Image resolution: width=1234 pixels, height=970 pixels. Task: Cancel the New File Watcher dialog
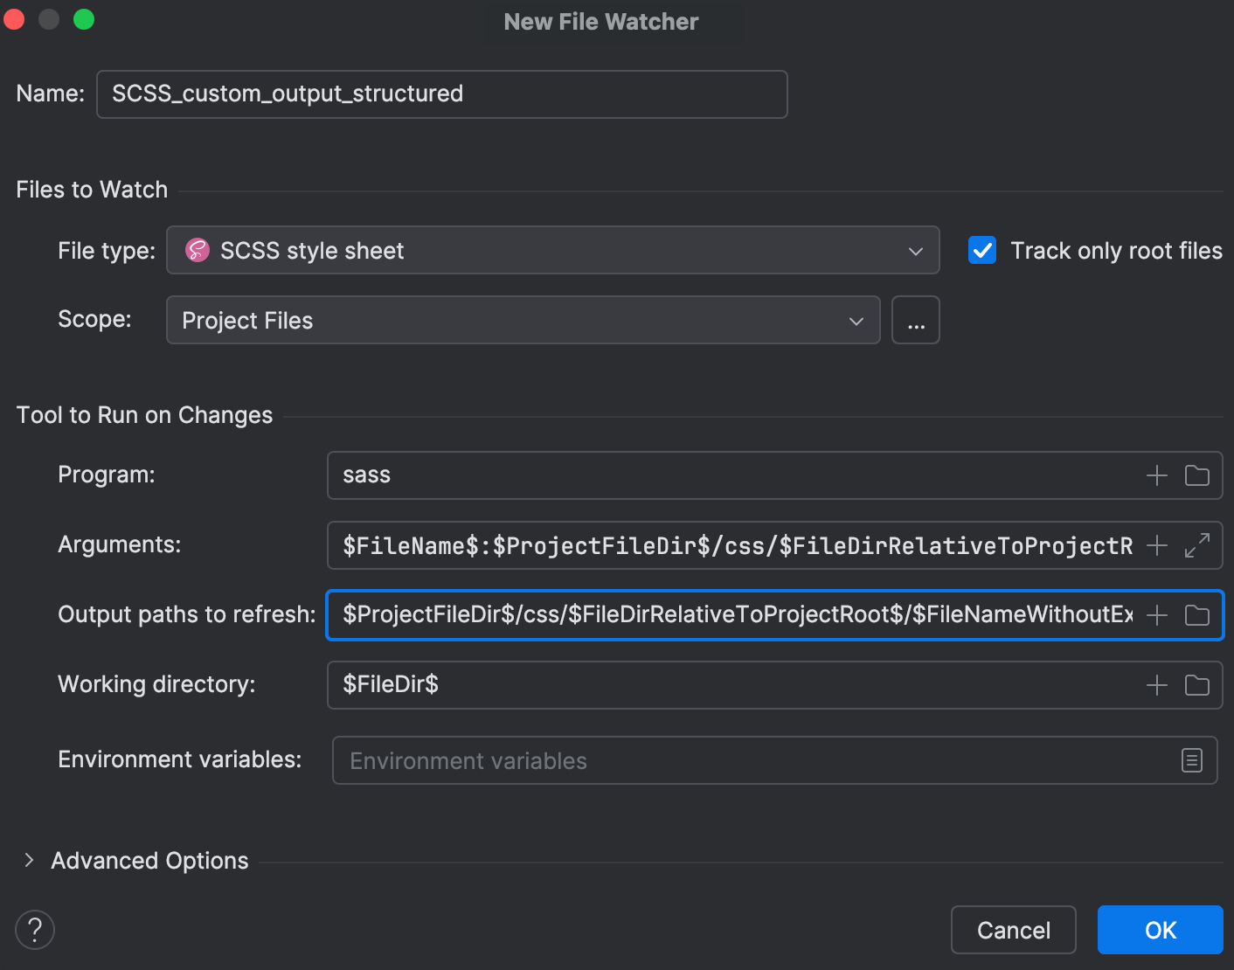tap(1013, 929)
